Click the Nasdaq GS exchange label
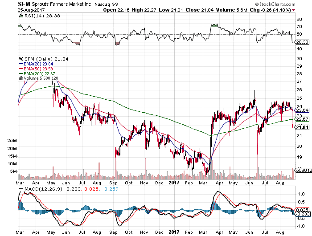The width and height of the screenshot is (312, 236). tap(106, 4)
